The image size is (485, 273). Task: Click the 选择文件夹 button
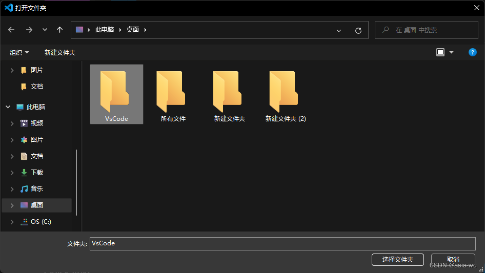[x=398, y=260]
